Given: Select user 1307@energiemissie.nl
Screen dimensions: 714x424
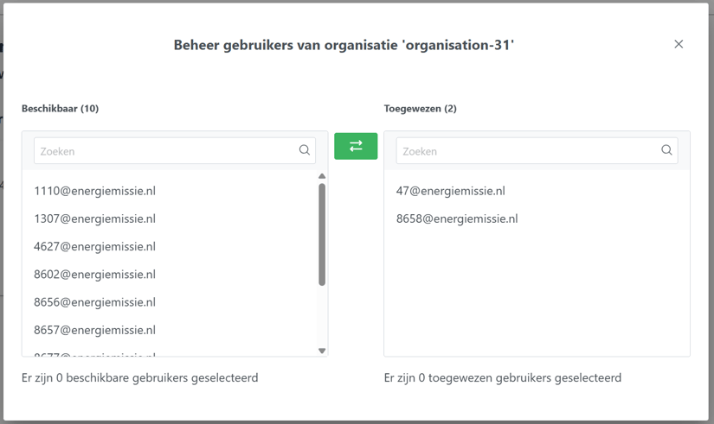Looking at the screenshot, I should [x=95, y=218].
